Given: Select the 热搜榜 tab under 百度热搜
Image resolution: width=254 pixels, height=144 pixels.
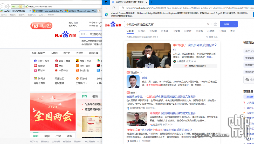Looking at the screenshot, I should point(250,97).
